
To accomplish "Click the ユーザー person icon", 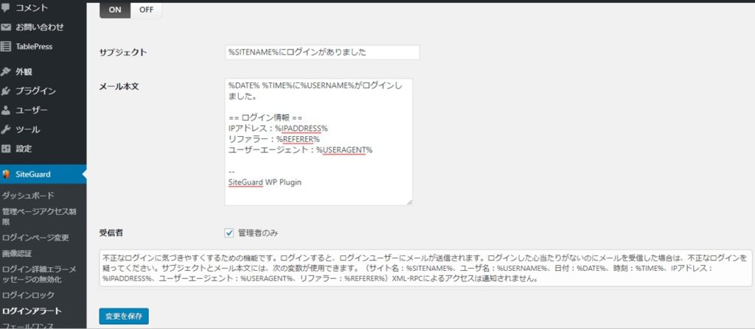I will tap(6, 110).
